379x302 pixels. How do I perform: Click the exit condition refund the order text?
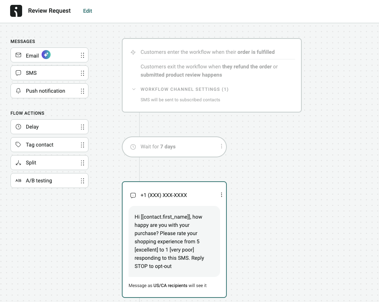pyautogui.click(x=247, y=67)
